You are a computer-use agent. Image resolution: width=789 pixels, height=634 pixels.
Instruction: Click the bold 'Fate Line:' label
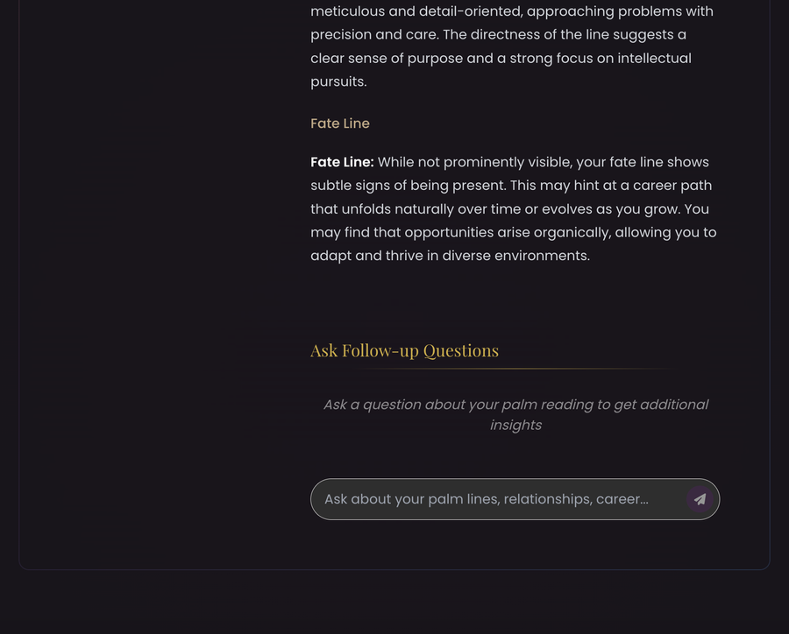[342, 162]
